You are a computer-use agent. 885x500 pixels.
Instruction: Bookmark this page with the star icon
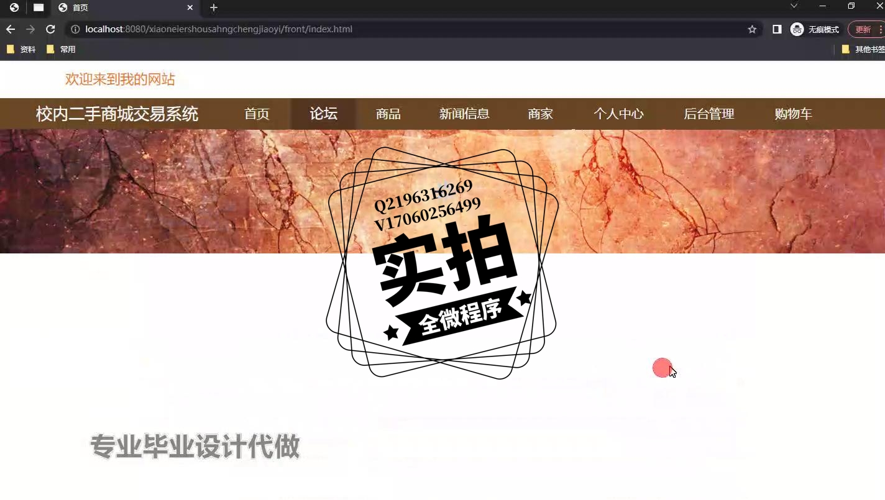click(752, 29)
